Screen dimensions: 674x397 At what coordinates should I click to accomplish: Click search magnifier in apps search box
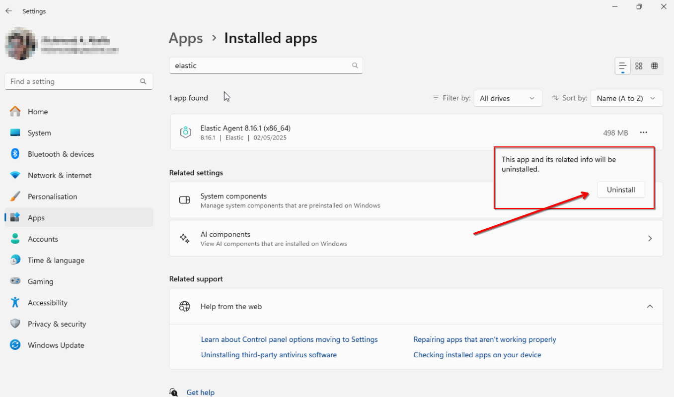pyautogui.click(x=355, y=66)
